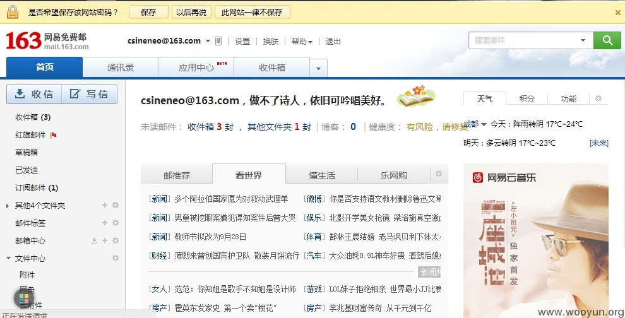
Task: Switch to the 首页 tab
Action: click(x=44, y=67)
